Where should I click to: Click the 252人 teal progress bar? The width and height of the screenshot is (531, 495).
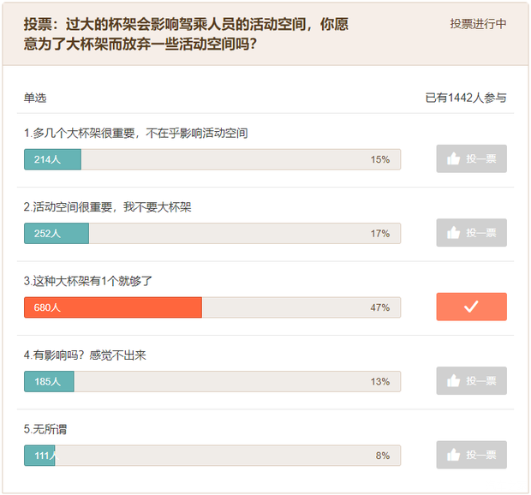(56, 233)
